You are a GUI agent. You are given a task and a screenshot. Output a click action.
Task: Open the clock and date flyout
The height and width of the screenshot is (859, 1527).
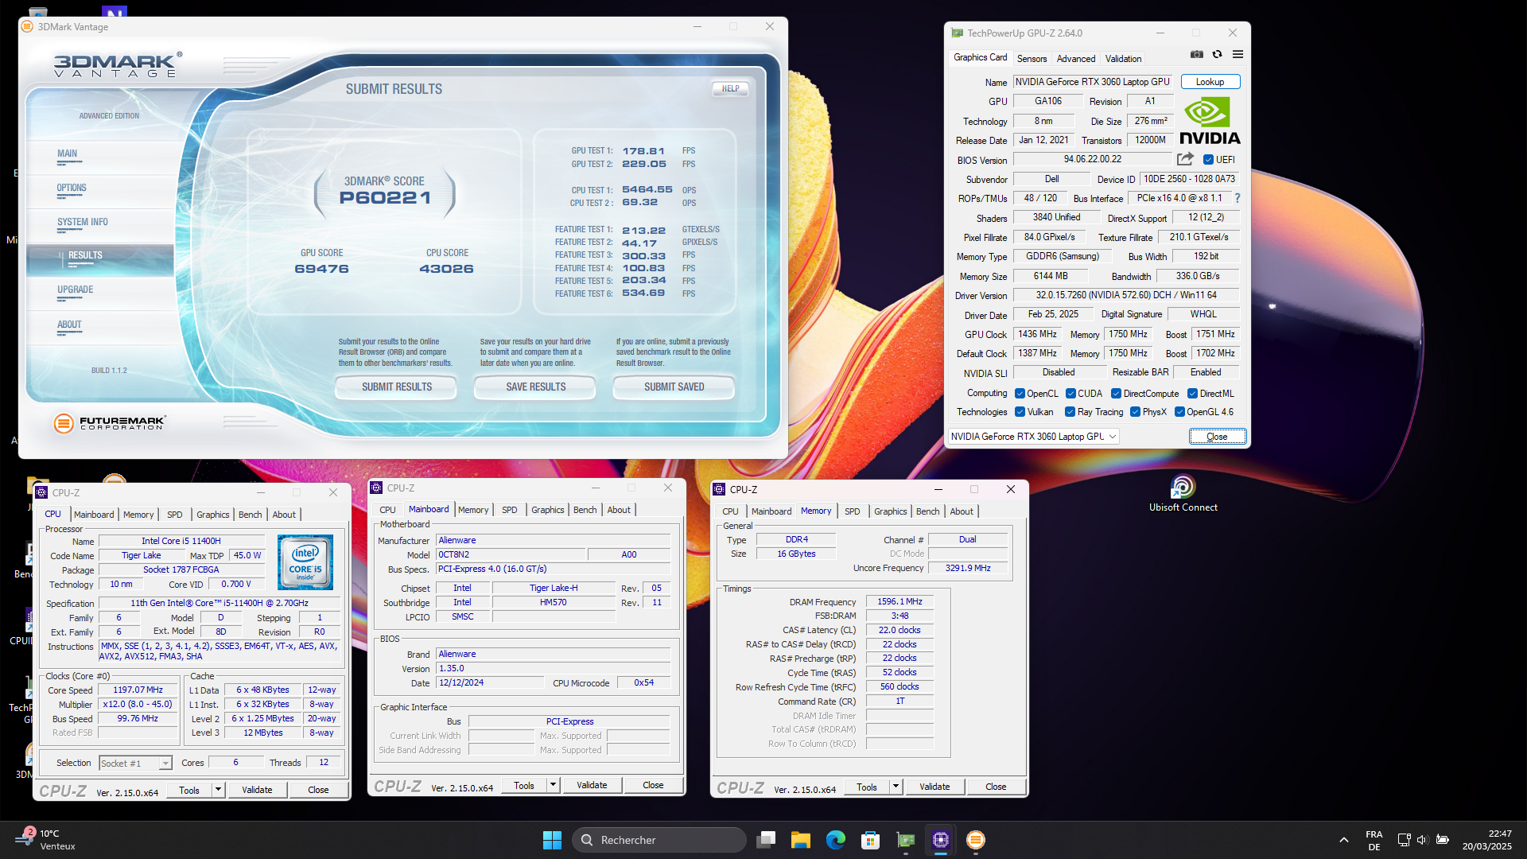coord(1487,840)
